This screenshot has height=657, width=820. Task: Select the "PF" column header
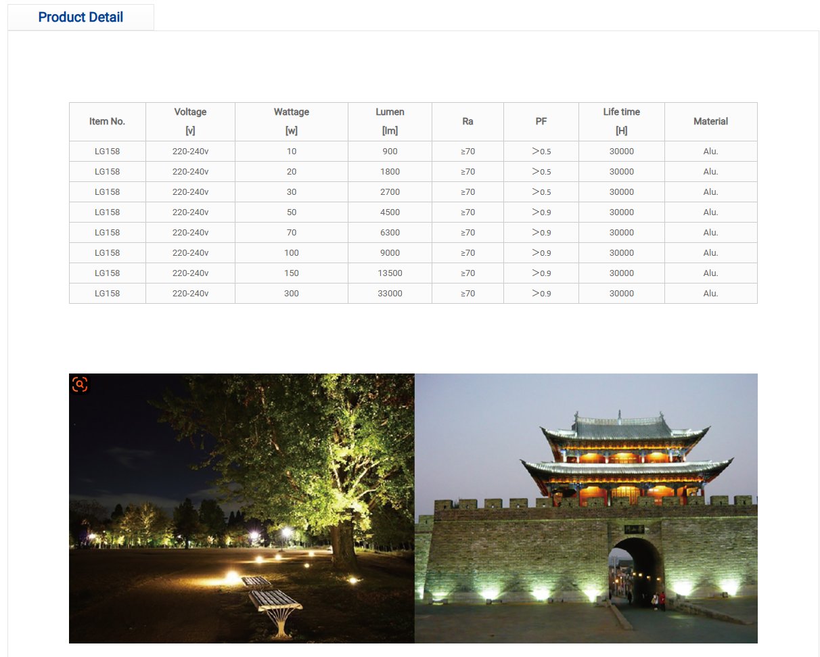pos(541,122)
